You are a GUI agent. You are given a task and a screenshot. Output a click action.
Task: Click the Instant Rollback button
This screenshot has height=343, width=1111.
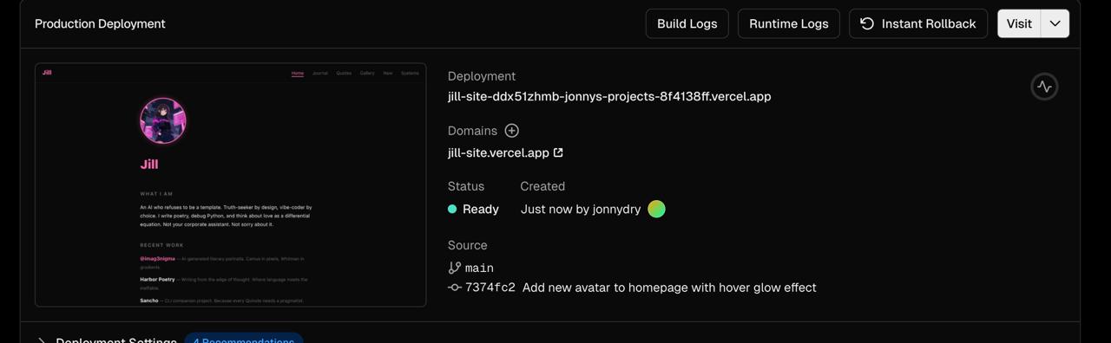tap(918, 23)
